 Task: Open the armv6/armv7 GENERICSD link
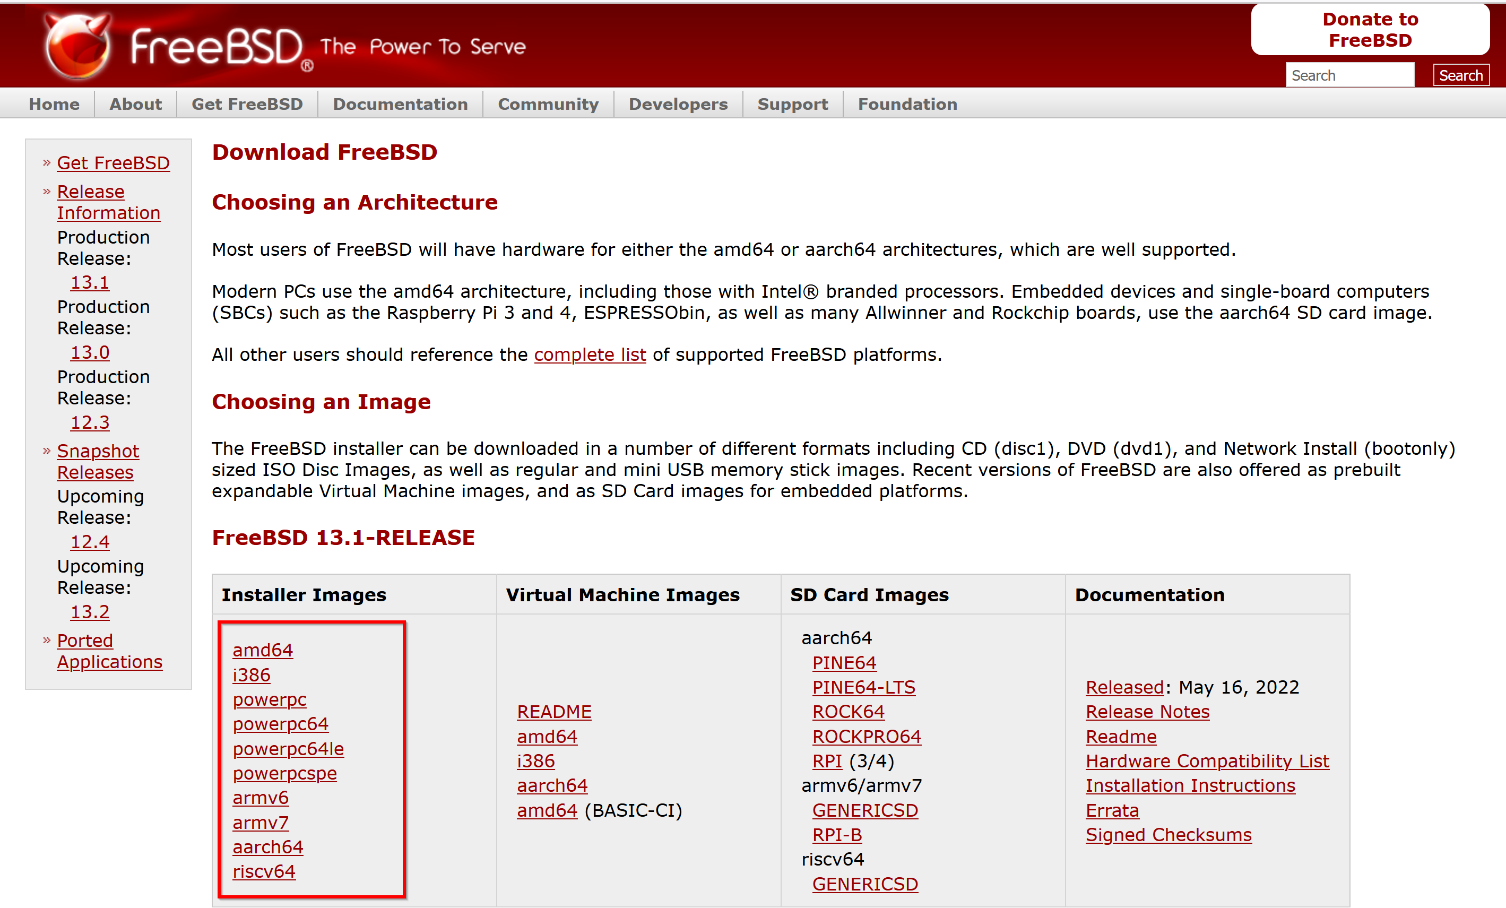(x=865, y=810)
